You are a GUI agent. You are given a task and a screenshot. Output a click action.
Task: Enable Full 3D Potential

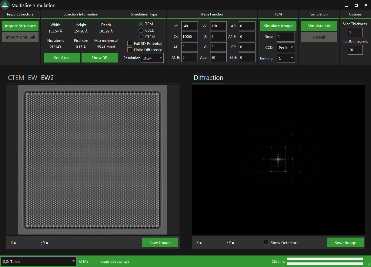[x=129, y=43]
